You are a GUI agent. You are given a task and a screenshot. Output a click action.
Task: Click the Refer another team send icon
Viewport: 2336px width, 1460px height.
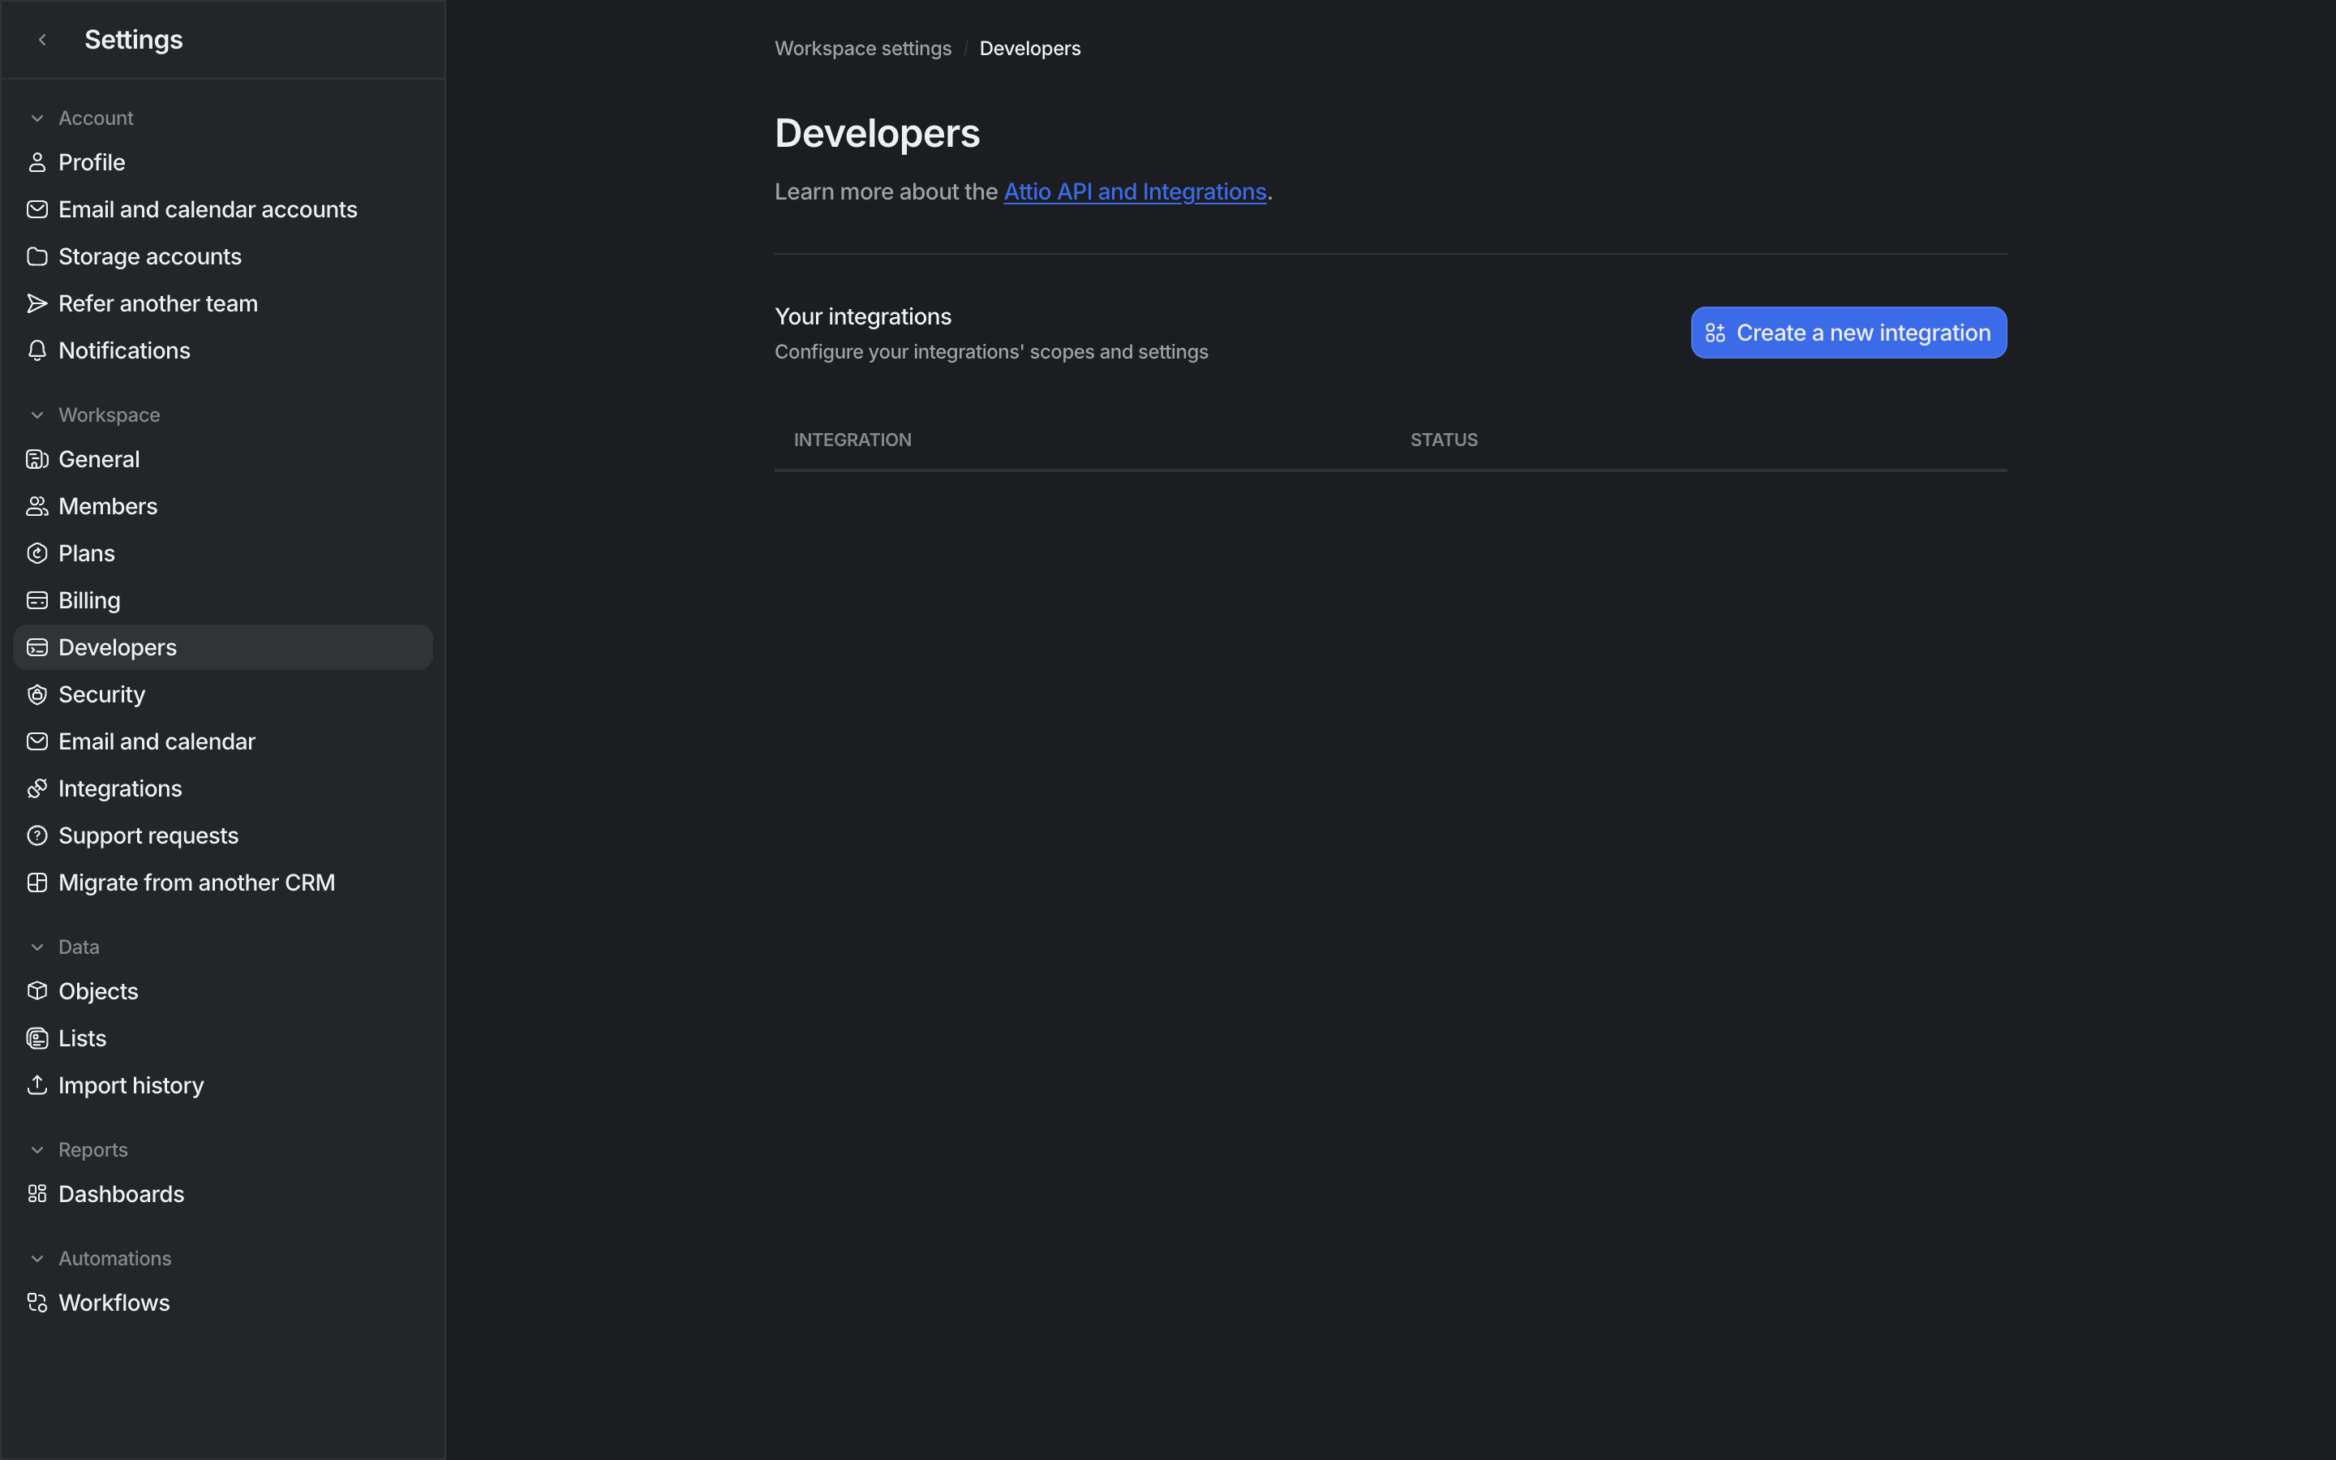click(36, 303)
